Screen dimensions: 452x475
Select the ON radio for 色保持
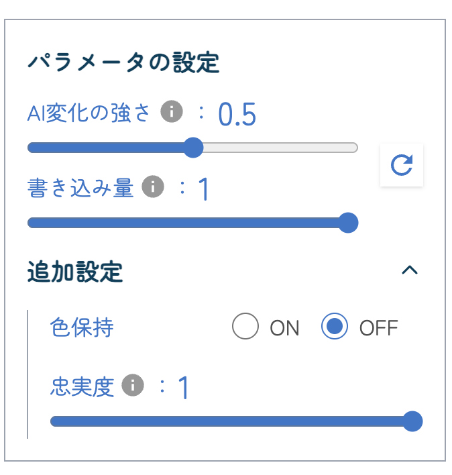[x=245, y=326]
